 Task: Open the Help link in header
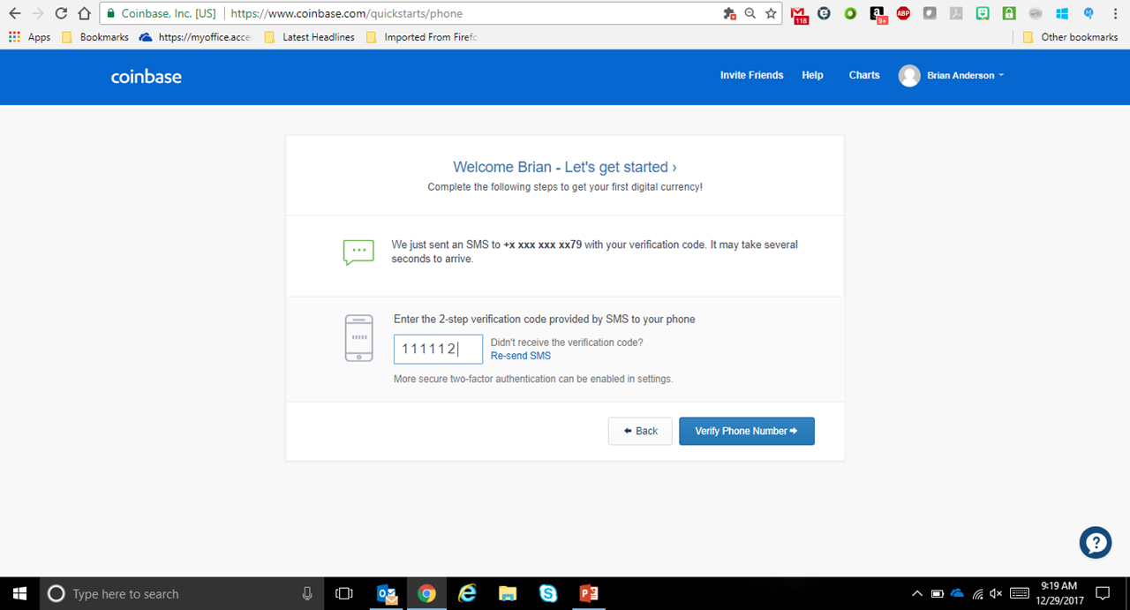[812, 75]
